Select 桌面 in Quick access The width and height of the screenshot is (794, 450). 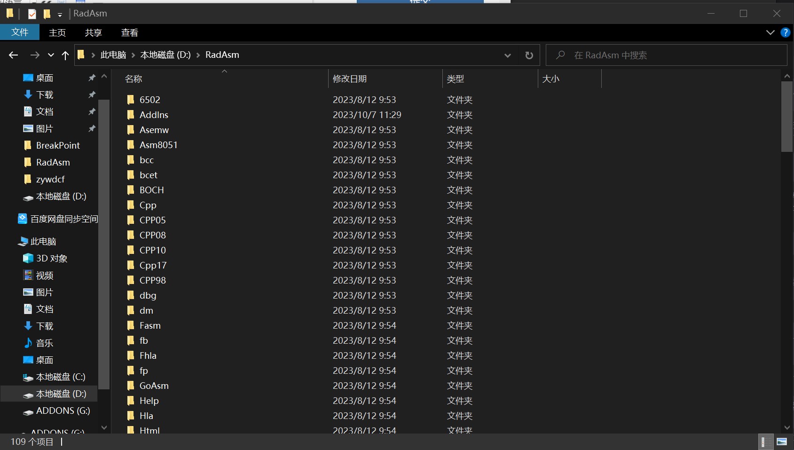[45, 78]
